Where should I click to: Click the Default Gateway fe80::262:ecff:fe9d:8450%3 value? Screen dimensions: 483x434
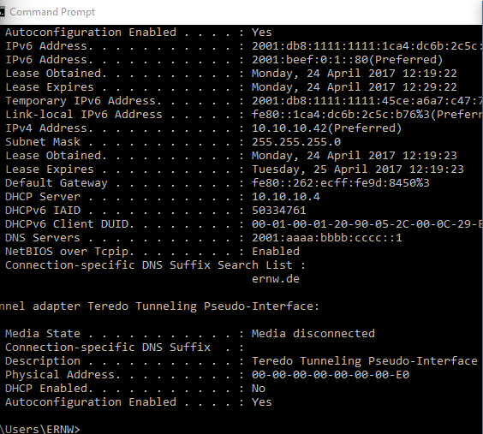[x=341, y=183]
